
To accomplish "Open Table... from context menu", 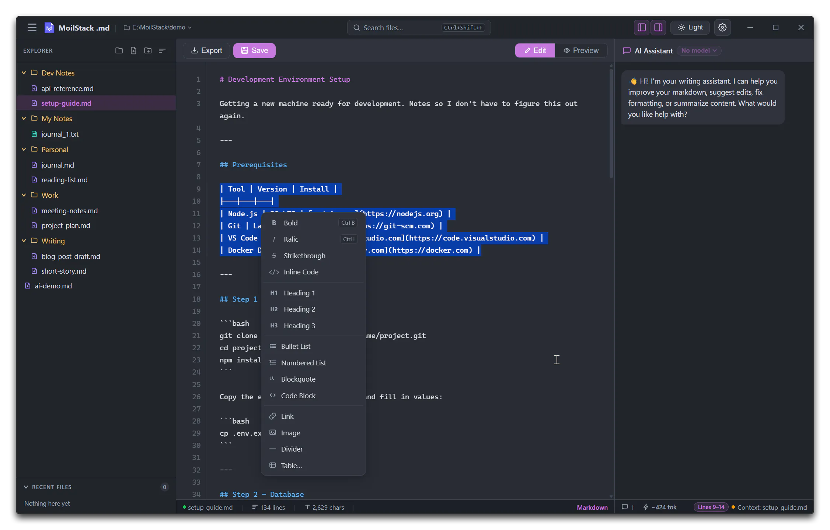I will click(313, 466).
